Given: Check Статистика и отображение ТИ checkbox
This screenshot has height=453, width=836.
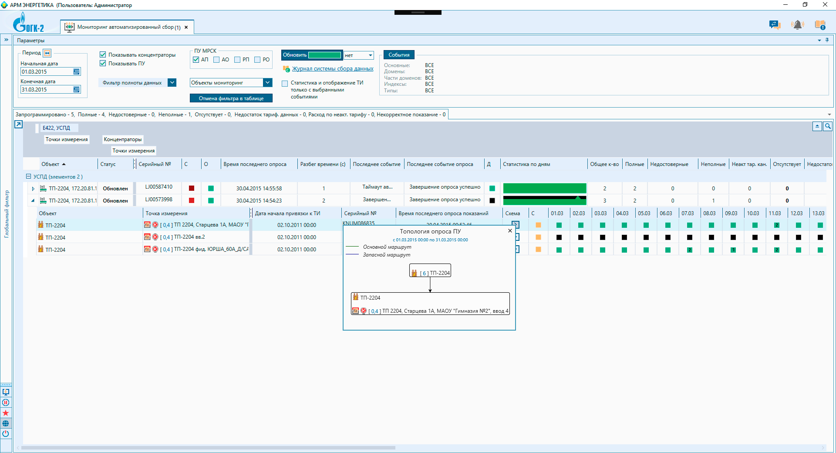Looking at the screenshot, I should [285, 83].
